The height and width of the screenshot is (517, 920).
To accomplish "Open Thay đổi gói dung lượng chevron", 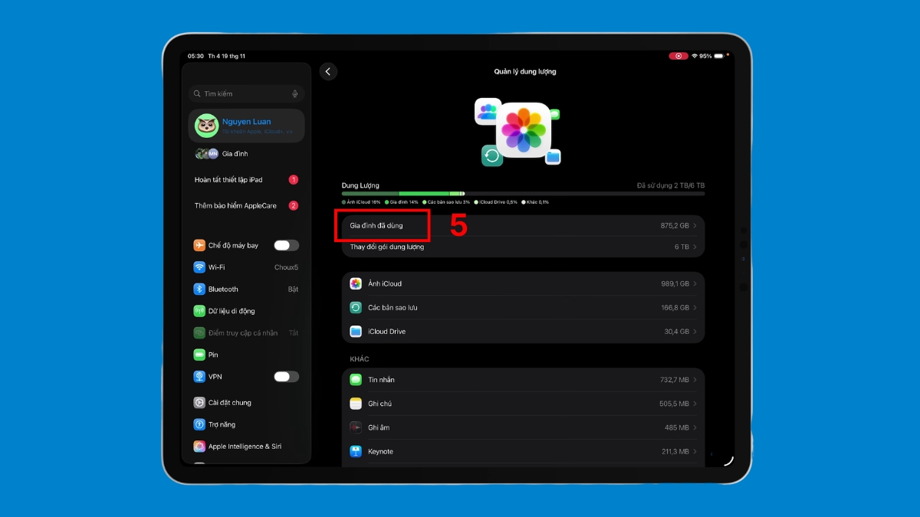I will point(695,247).
